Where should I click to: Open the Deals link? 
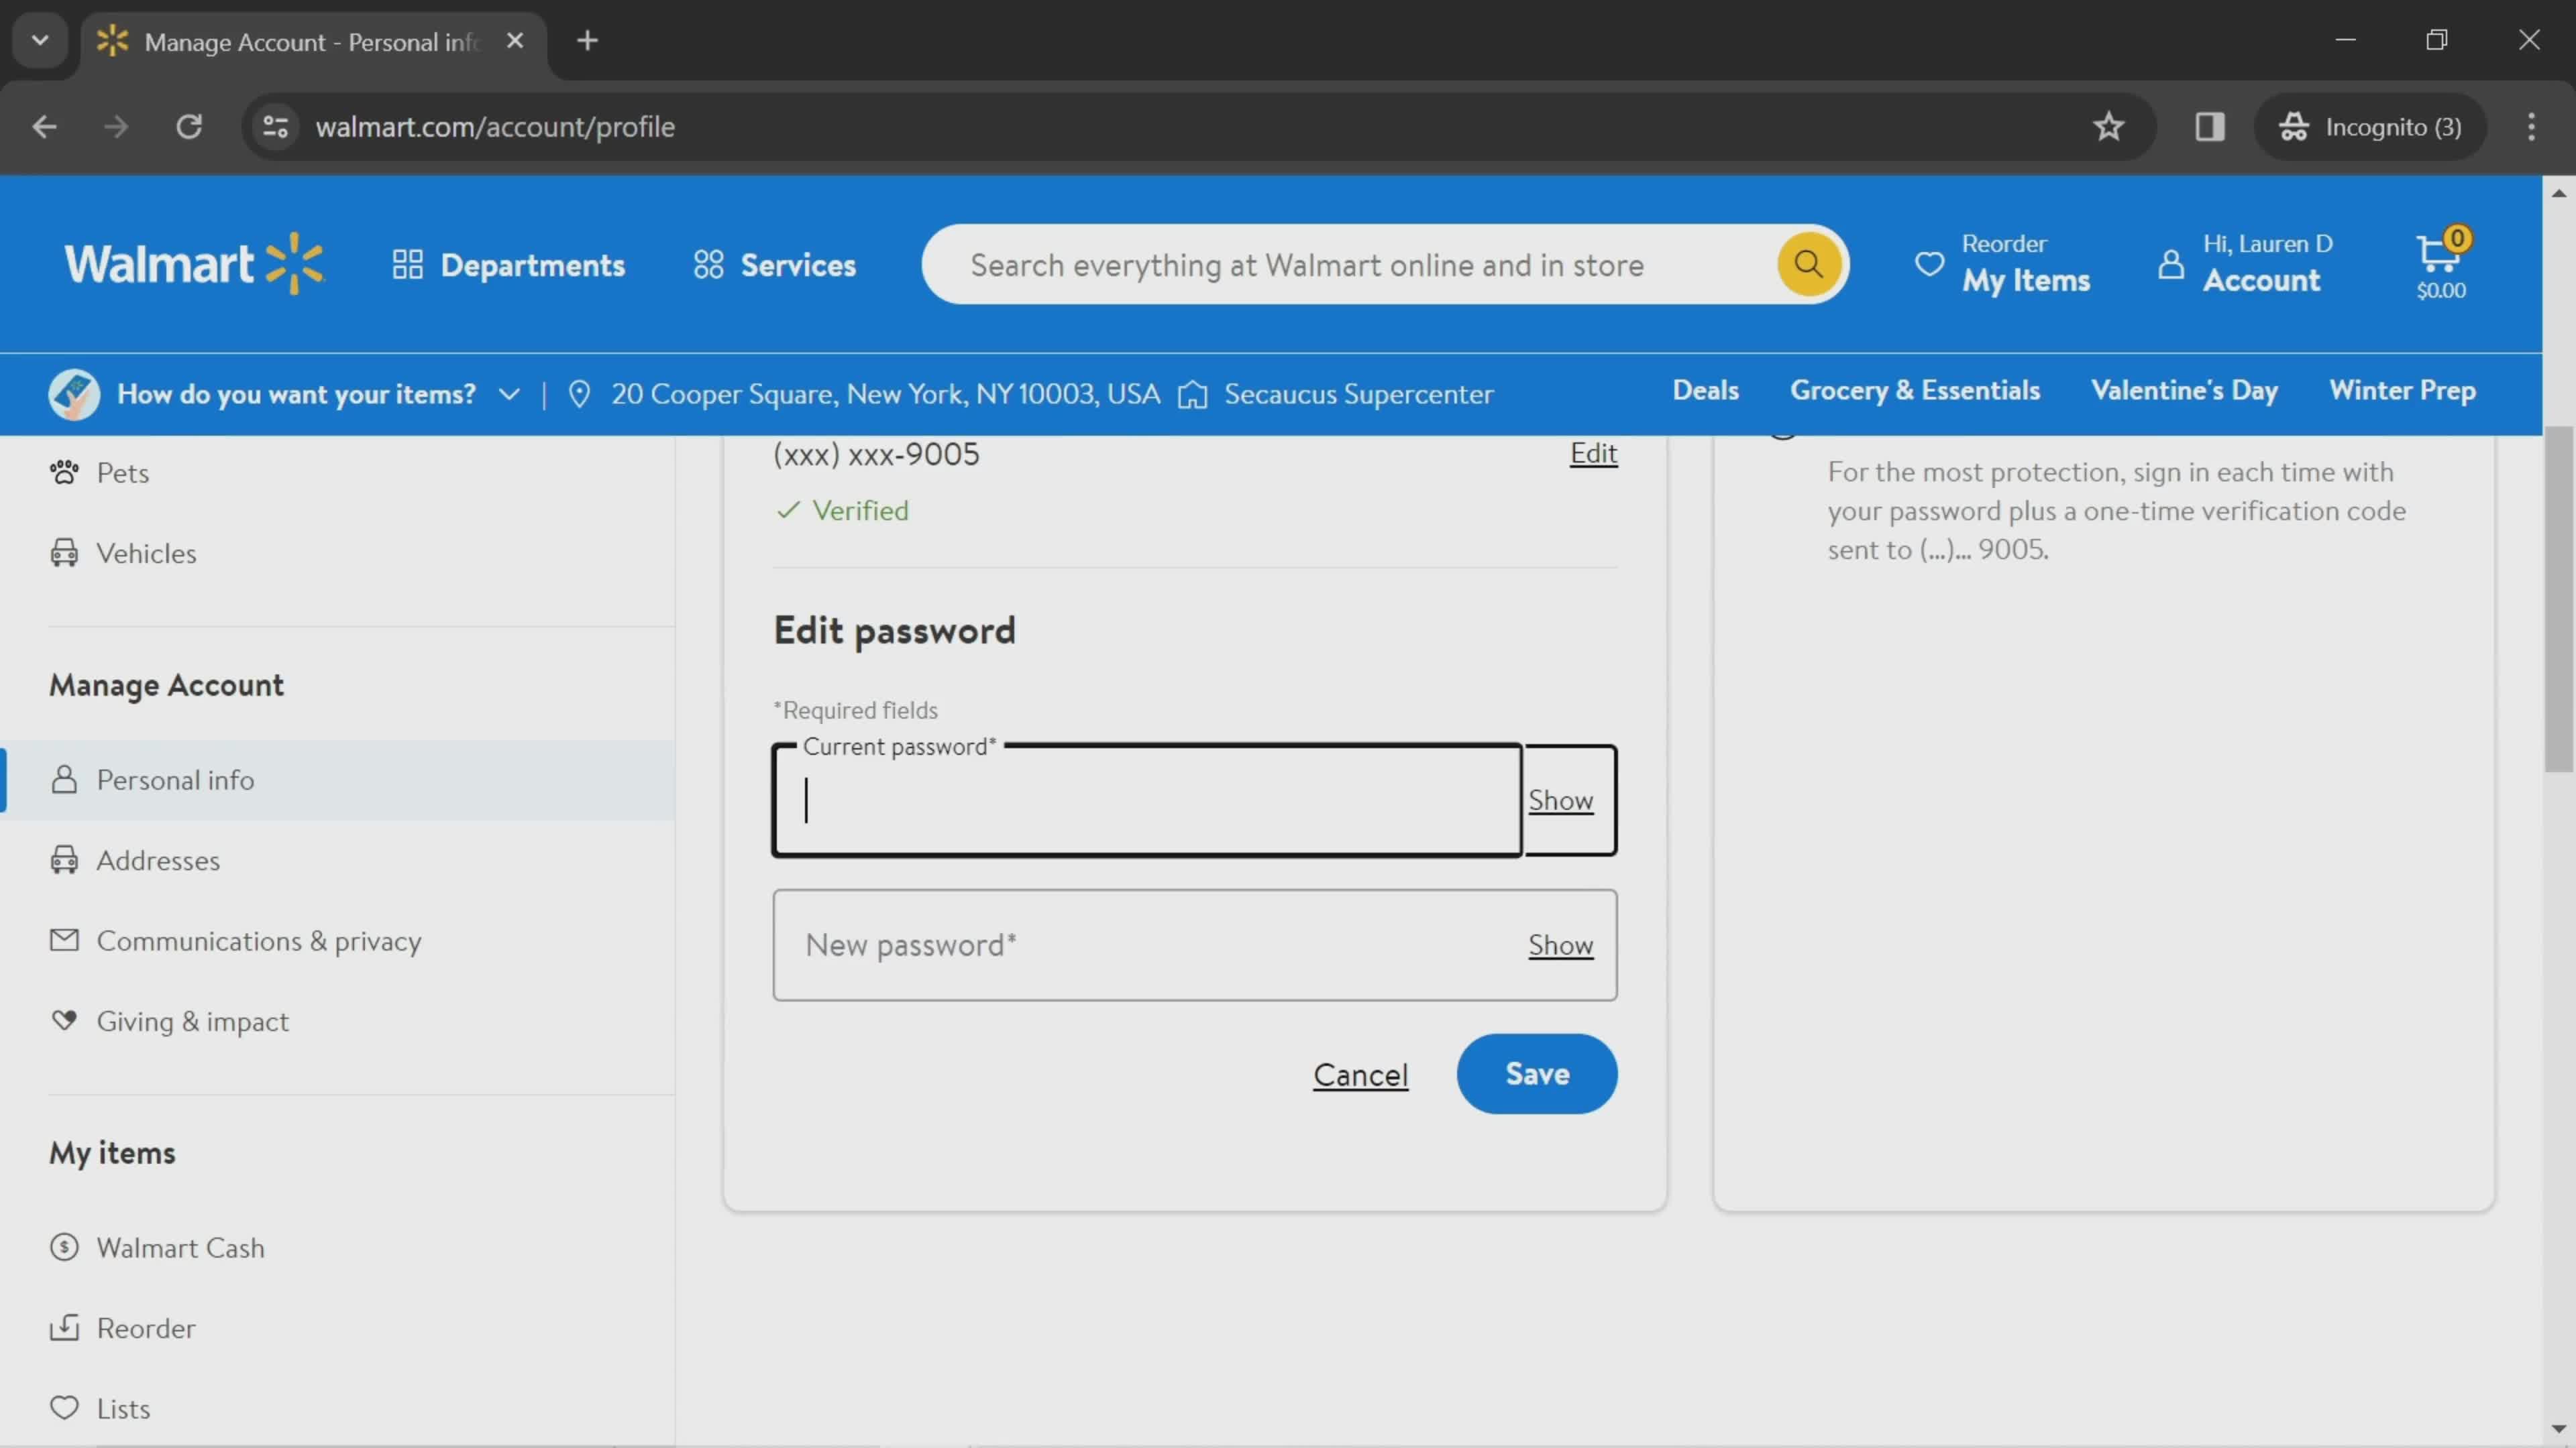(1705, 391)
